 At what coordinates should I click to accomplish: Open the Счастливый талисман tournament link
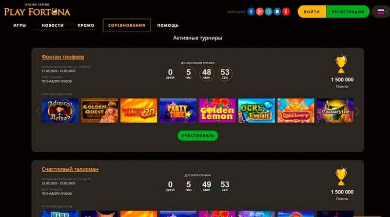pos(70,169)
